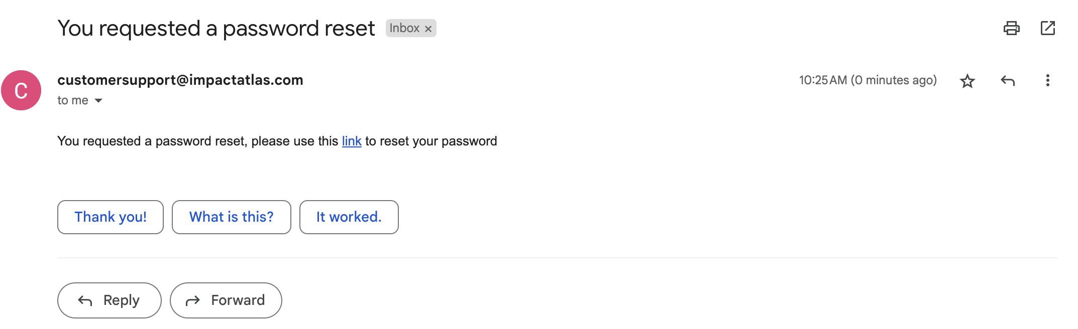Viewport: 1078px width, 329px height.
Task: Click the "You requested a password reset" subject
Action: (x=216, y=29)
